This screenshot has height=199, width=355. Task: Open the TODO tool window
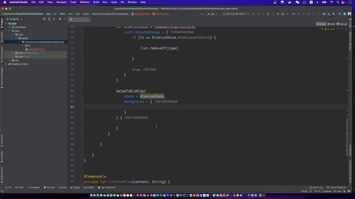tap(19, 187)
